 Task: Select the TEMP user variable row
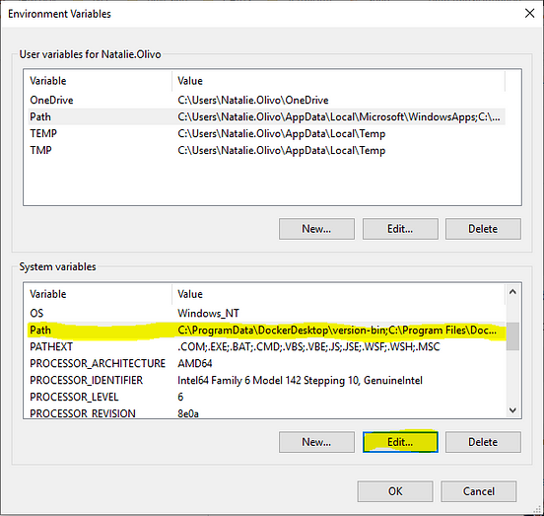coord(266,133)
